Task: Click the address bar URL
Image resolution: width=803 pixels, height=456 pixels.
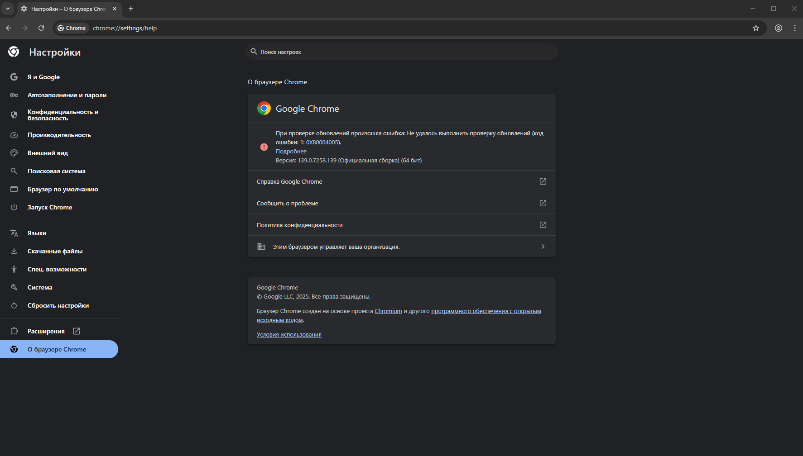Action: pyautogui.click(x=125, y=28)
